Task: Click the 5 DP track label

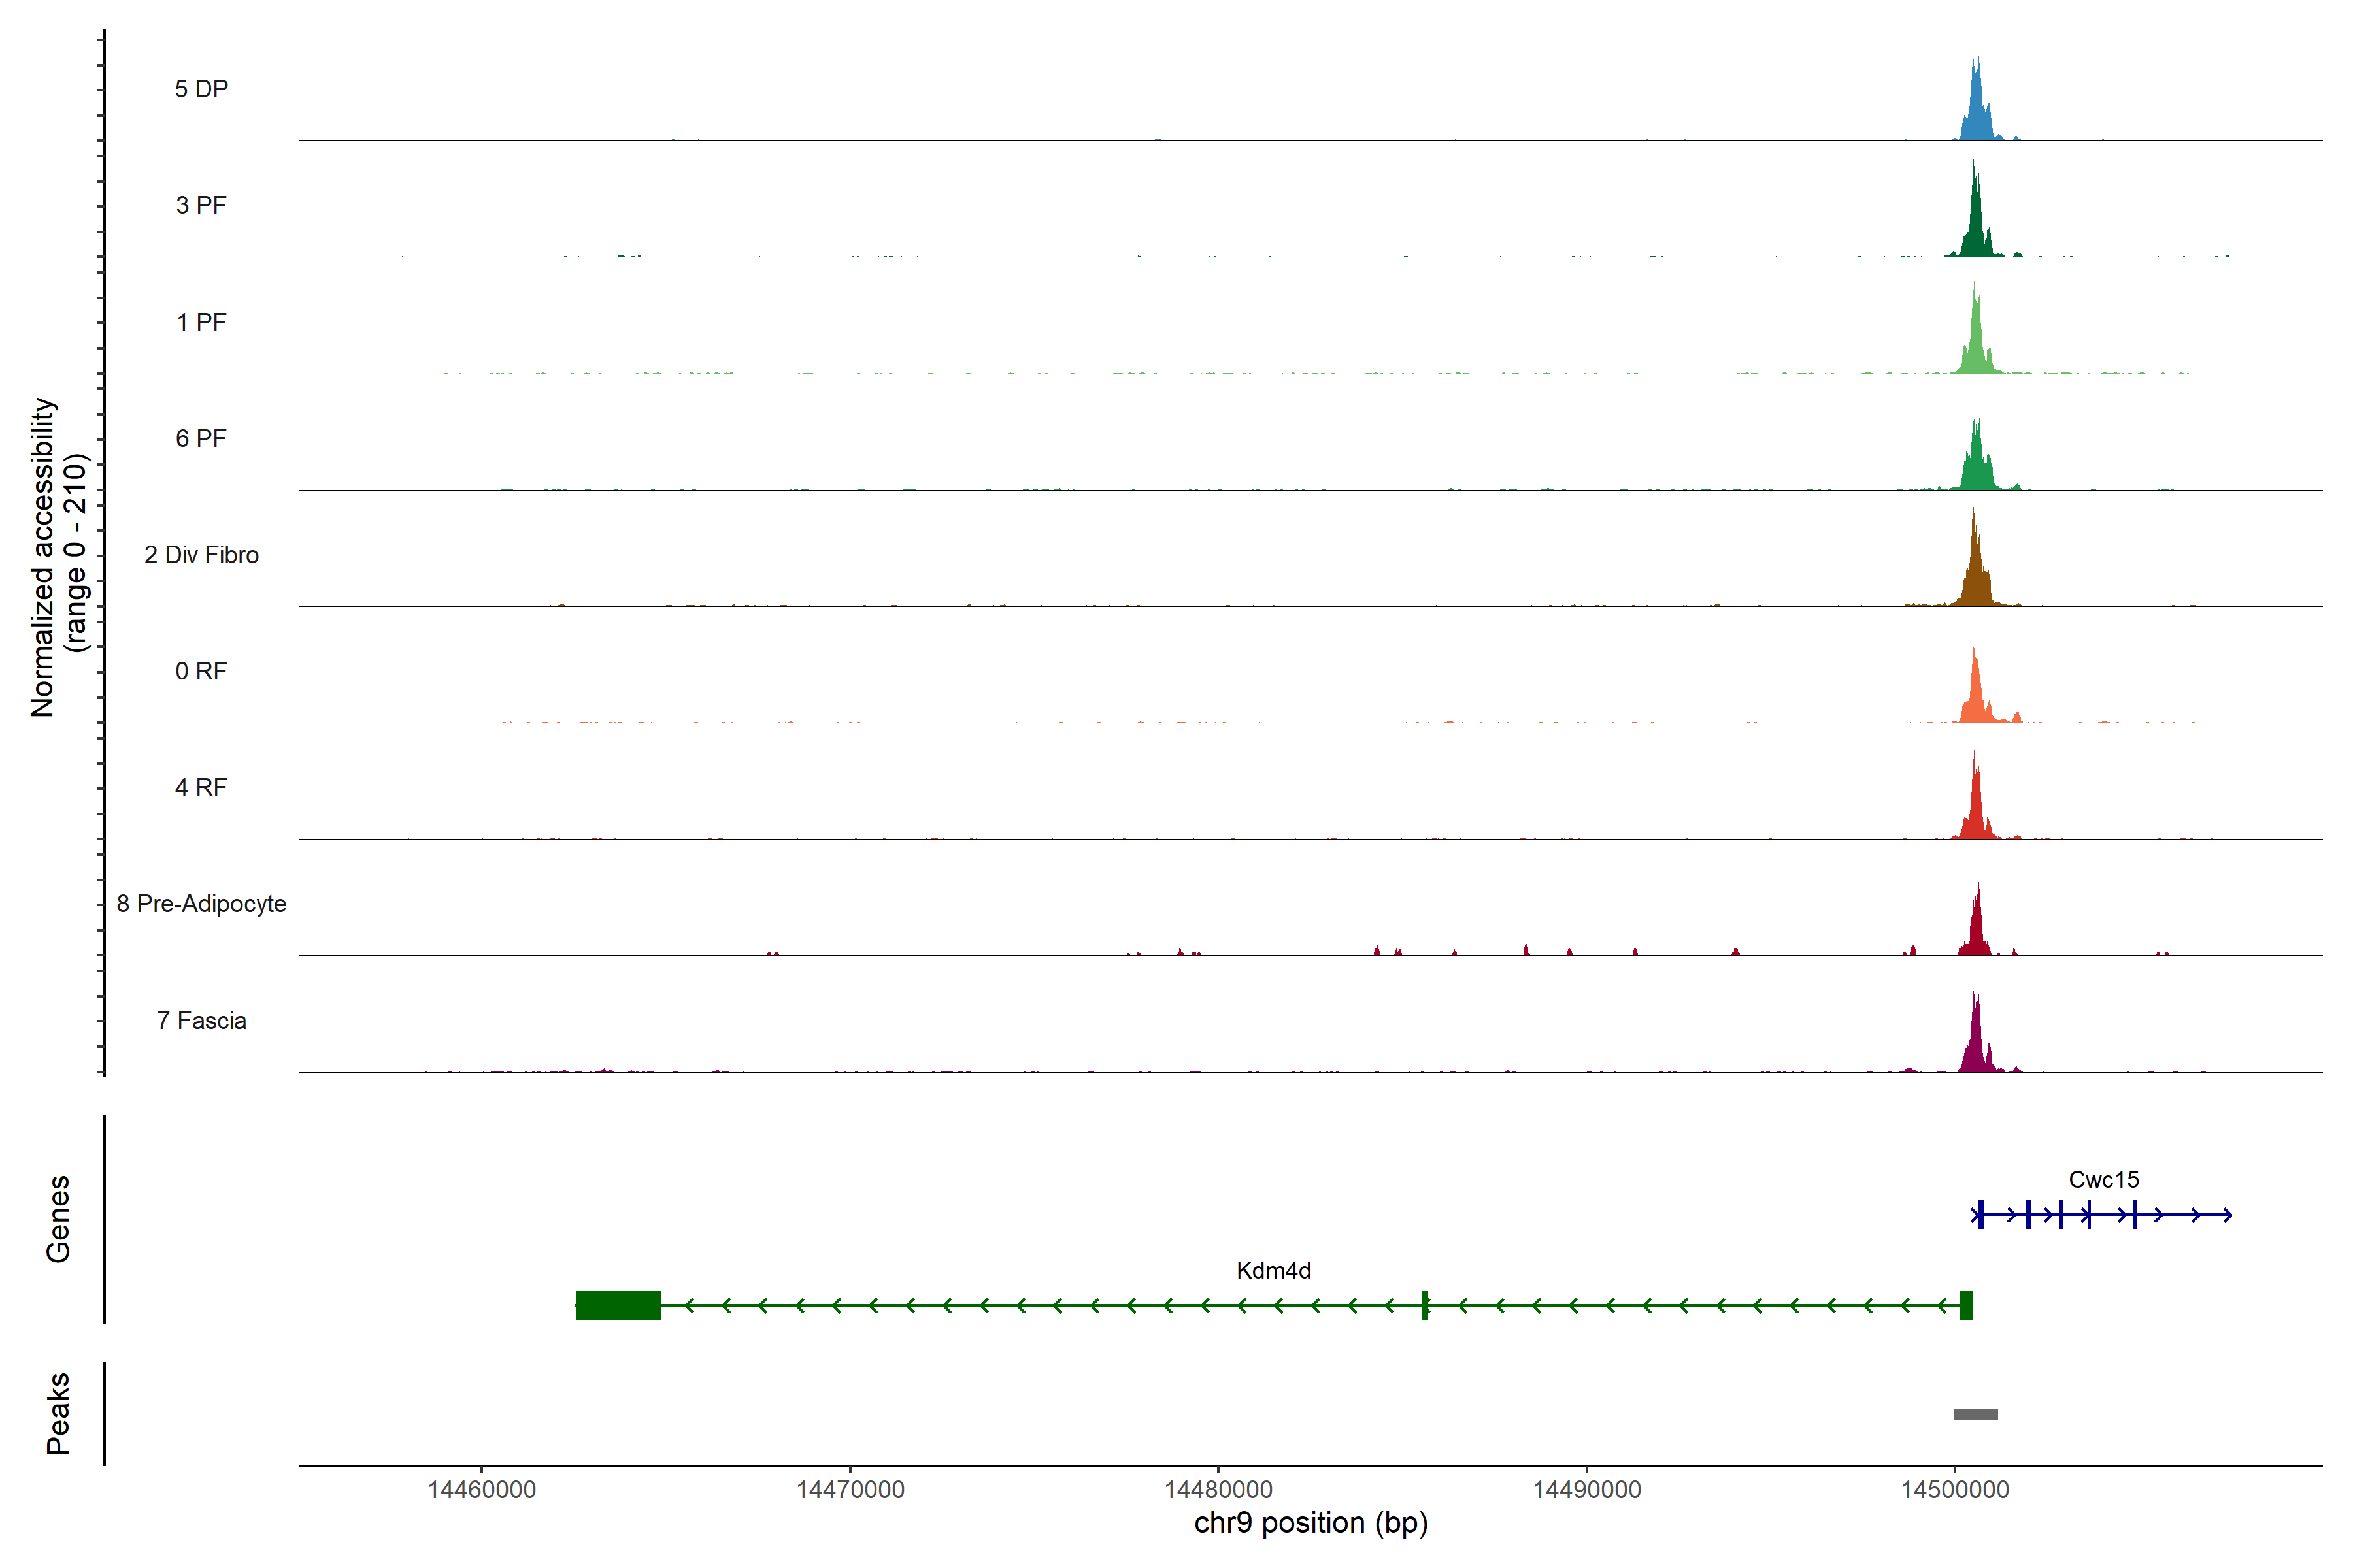Action: [201, 89]
